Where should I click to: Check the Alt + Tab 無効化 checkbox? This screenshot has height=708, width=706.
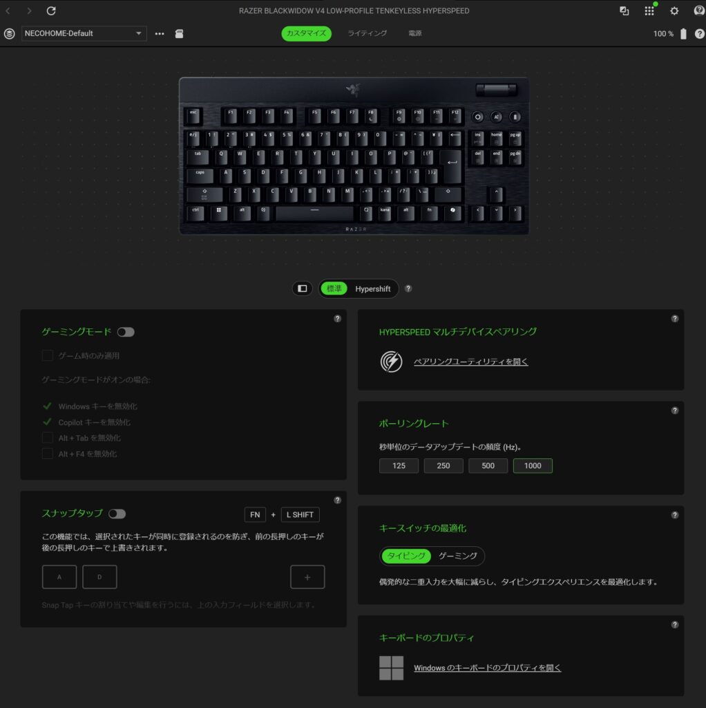point(48,438)
